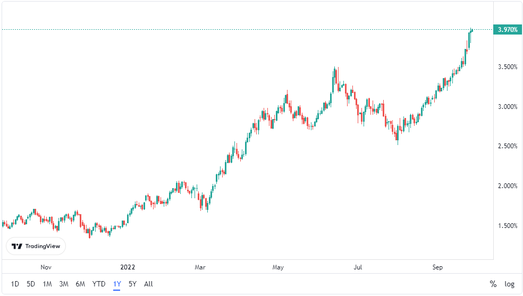The height and width of the screenshot is (296, 523).
Task: Click the Mar time axis label
Action: 200,267
